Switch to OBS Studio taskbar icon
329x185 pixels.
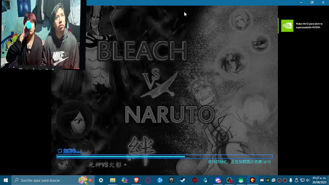pos(230,180)
